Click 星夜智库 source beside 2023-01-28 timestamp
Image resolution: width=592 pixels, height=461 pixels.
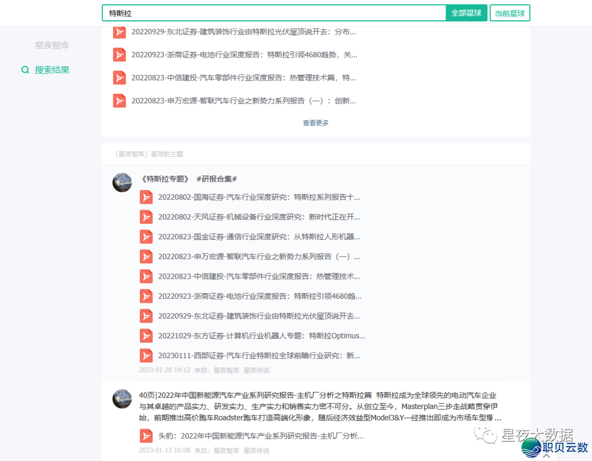tap(226, 371)
